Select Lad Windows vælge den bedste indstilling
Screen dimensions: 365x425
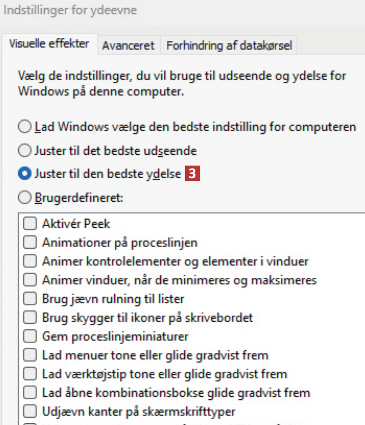pyautogui.click(x=25, y=127)
